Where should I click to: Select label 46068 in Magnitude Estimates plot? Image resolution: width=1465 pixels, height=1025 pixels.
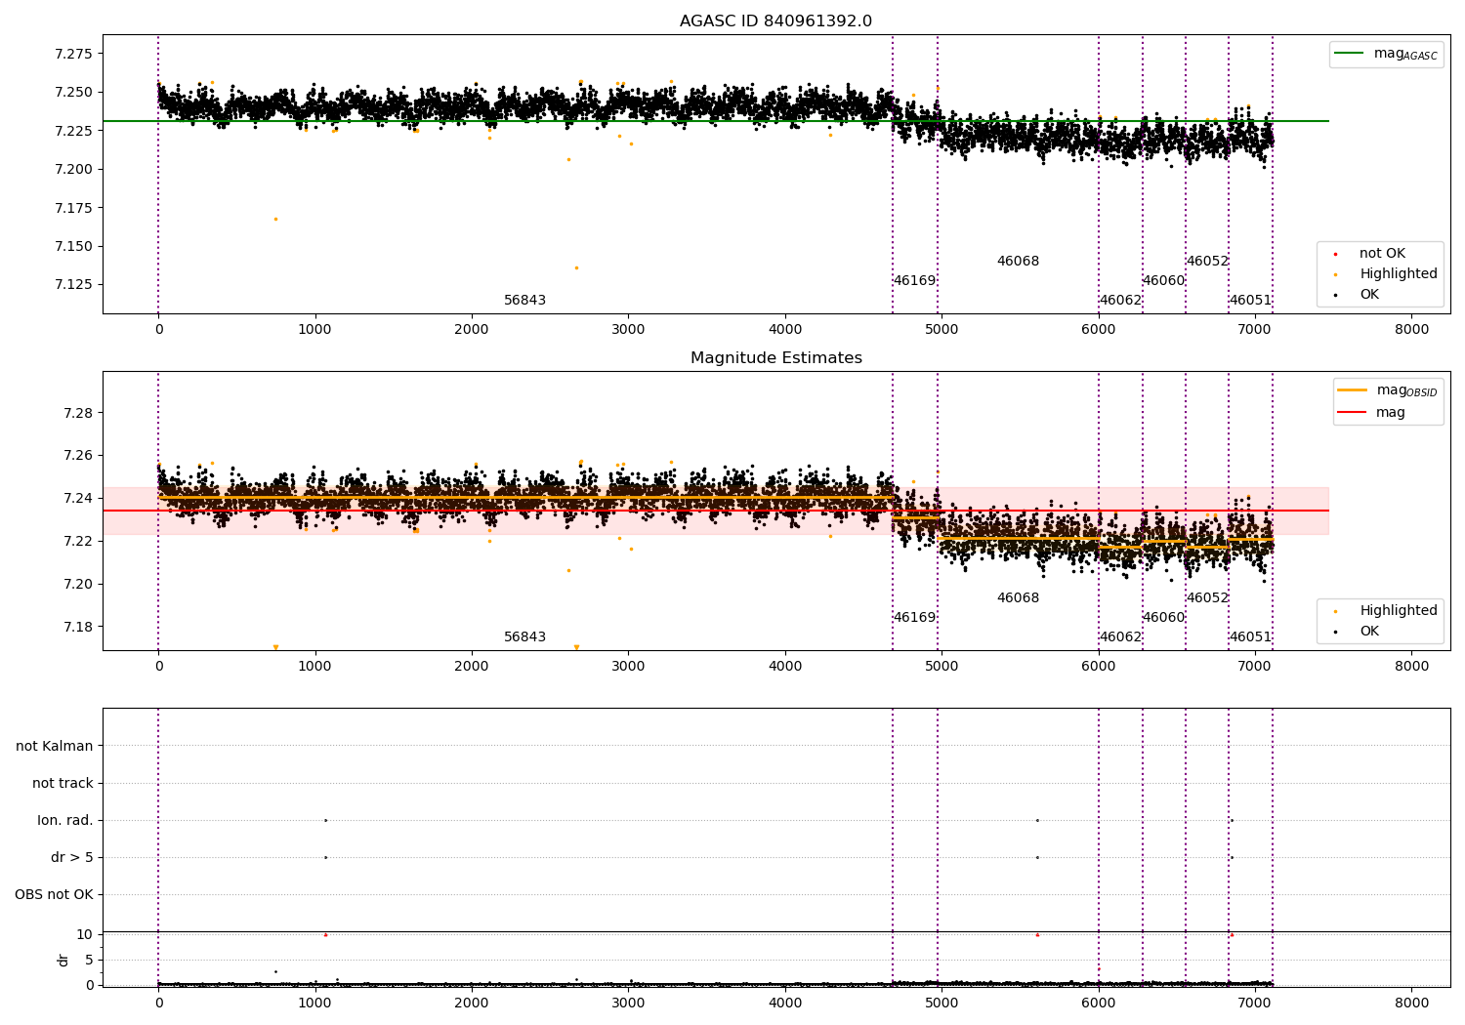click(1018, 598)
